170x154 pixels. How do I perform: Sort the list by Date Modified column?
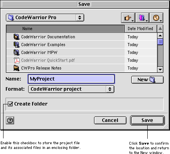tap(141, 29)
